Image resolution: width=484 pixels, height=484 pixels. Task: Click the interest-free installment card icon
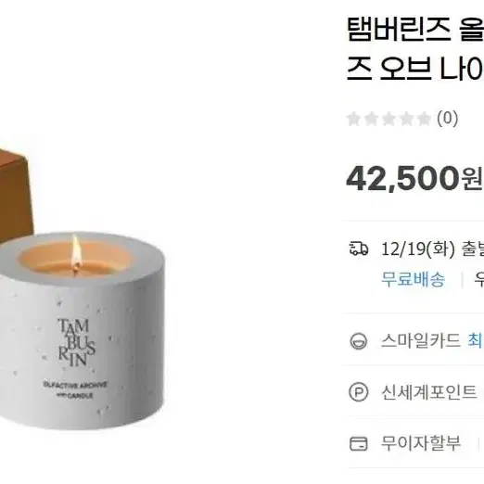coord(359,444)
